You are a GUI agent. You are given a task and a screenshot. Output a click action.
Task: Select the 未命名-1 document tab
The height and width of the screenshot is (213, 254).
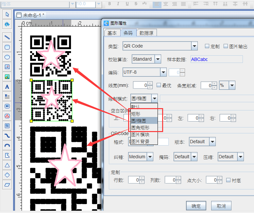pyautogui.click(x=31, y=15)
